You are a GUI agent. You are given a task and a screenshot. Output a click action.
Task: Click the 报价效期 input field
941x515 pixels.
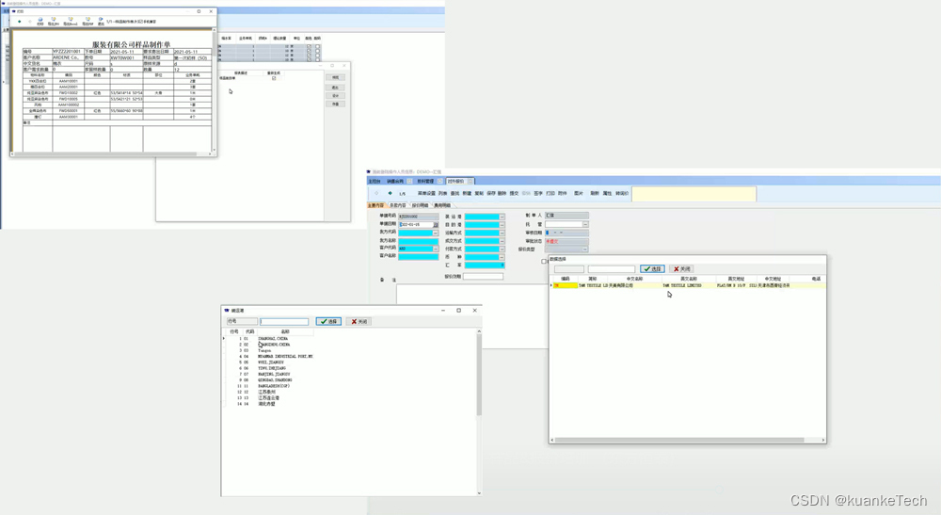point(483,276)
